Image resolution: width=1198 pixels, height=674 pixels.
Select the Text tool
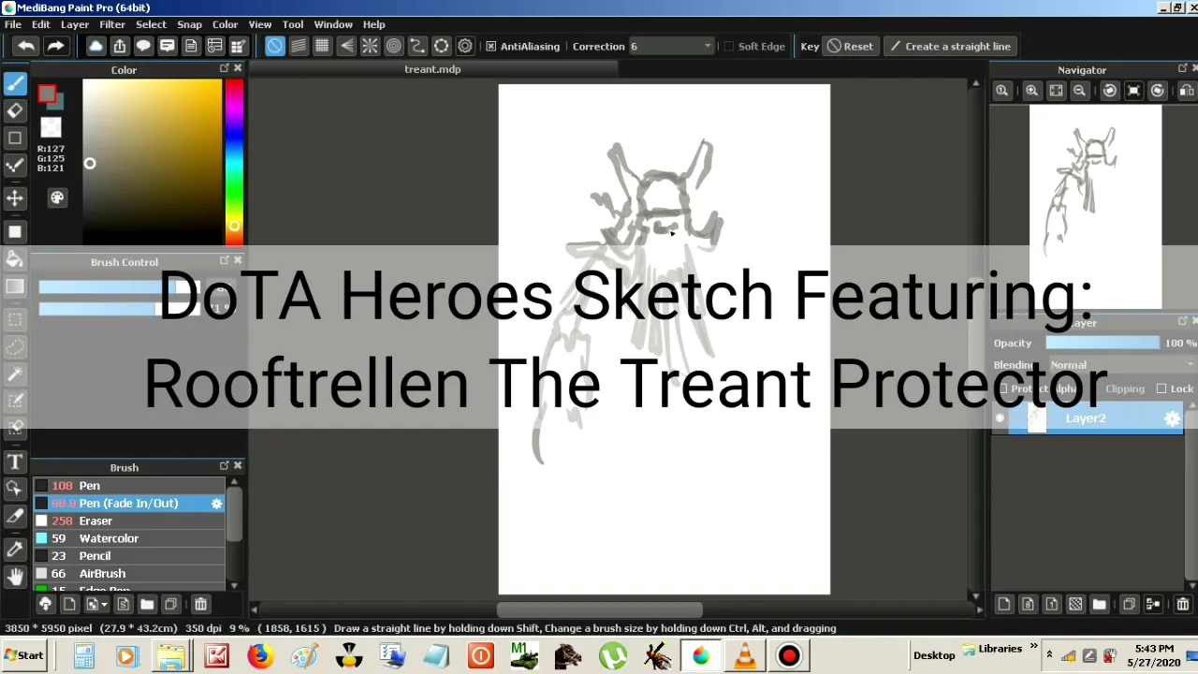[15, 462]
